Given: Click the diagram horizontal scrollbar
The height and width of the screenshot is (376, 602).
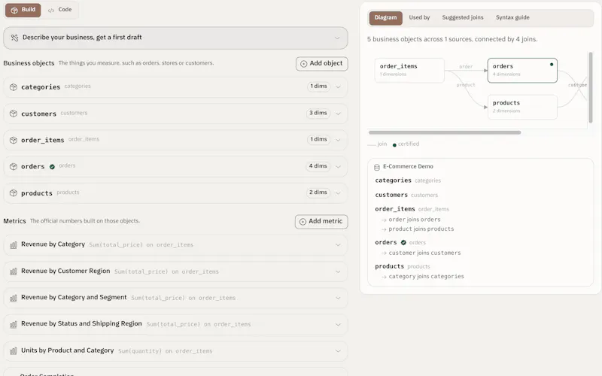Looking at the screenshot, I should [x=445, y=133].
